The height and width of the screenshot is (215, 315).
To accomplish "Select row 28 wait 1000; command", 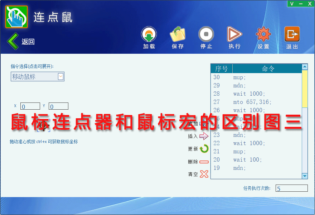I will tap(256, 94).
